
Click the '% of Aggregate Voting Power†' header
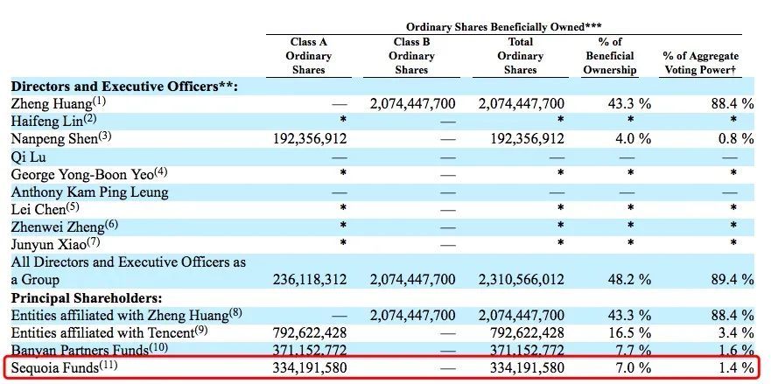[701, 63]
